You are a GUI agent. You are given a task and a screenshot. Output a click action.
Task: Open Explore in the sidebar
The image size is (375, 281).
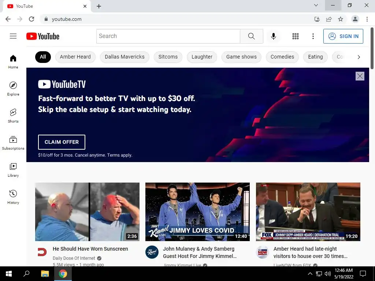(13, 89)
